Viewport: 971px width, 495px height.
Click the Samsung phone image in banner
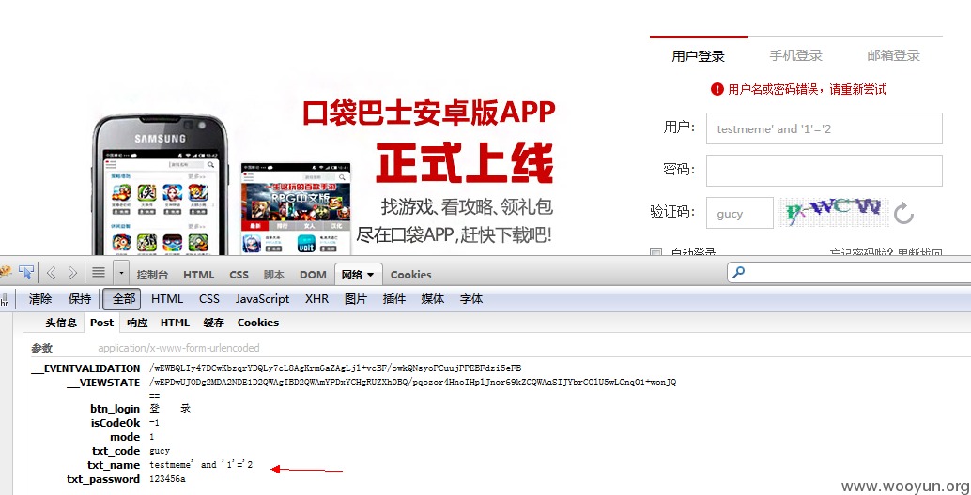click(x=161, y=185)
